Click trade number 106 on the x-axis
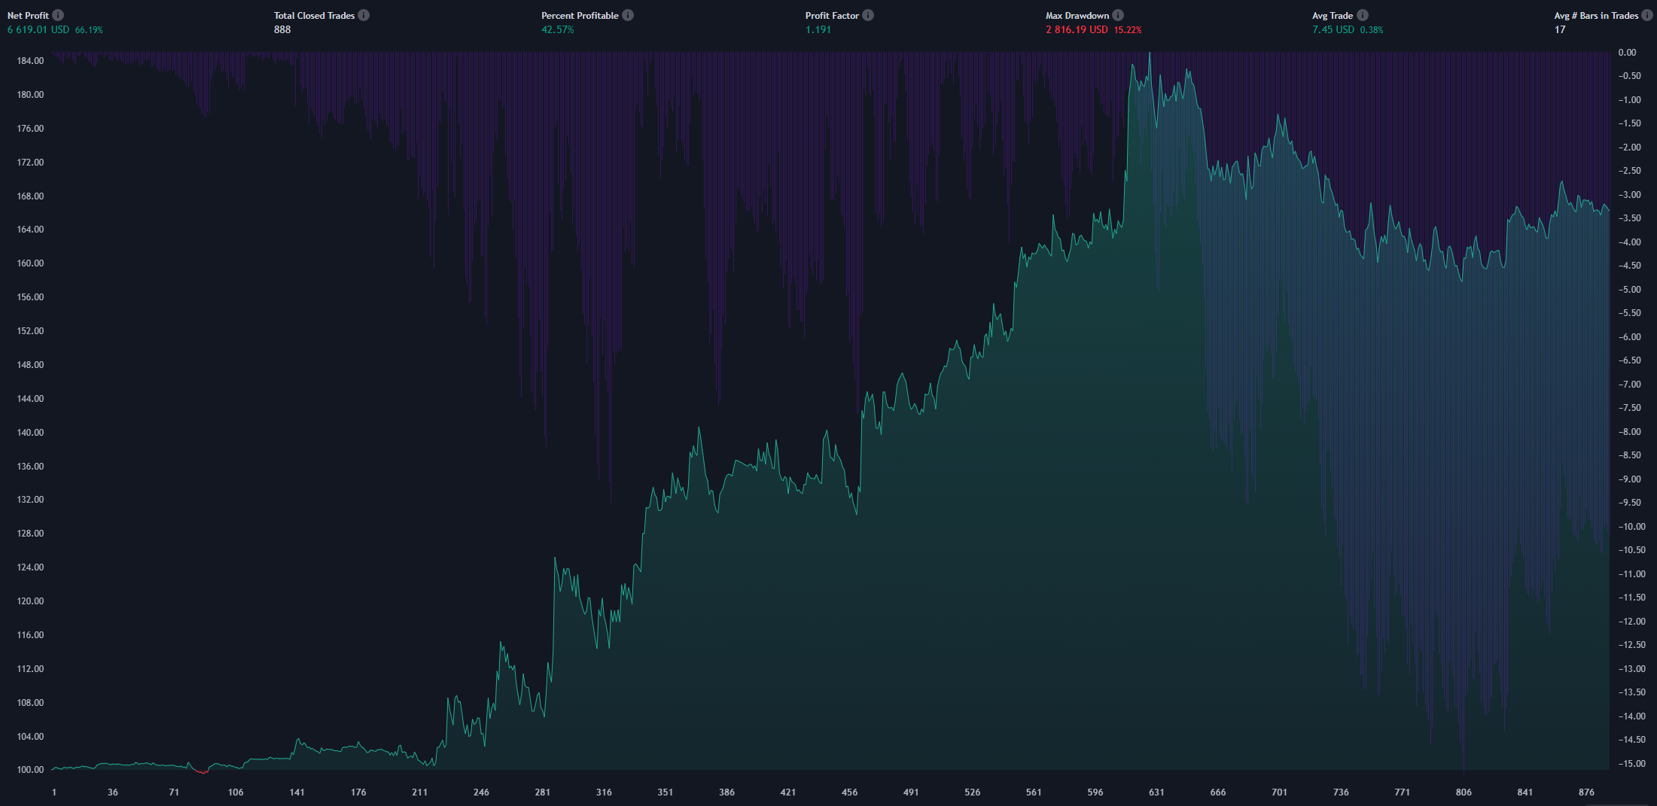 (236, 792)
